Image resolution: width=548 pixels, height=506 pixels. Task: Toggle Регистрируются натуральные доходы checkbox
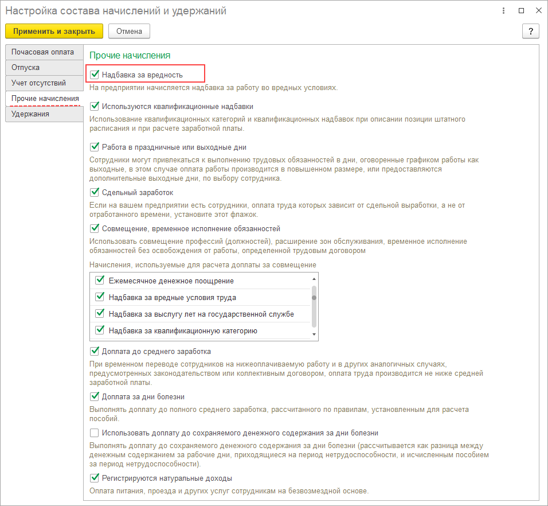95,478
